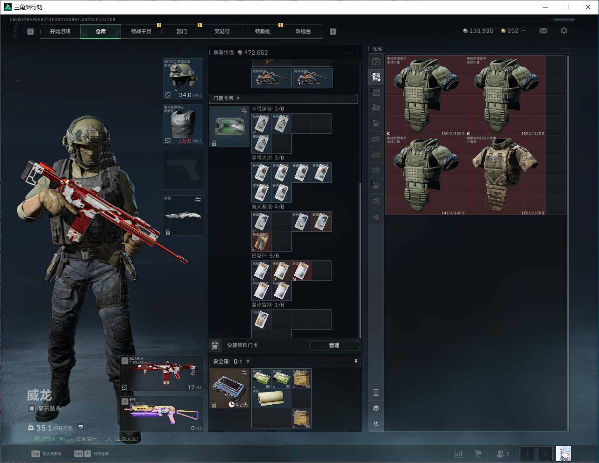Select the highlighted warehouse extension box icon
Image resolution: width=599 pixels, height=463 pixels.
coord(376,77)
